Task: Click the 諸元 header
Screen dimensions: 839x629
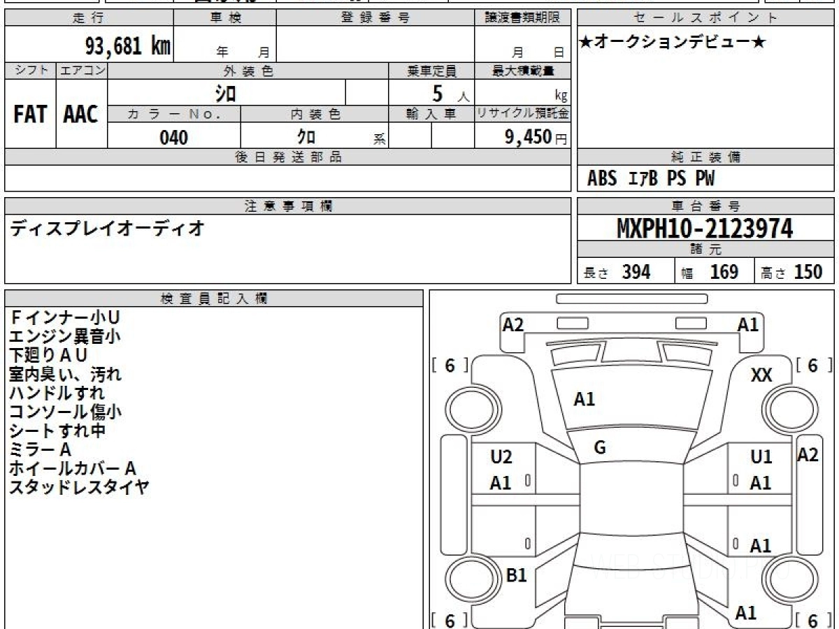Action: click(706, 250)
